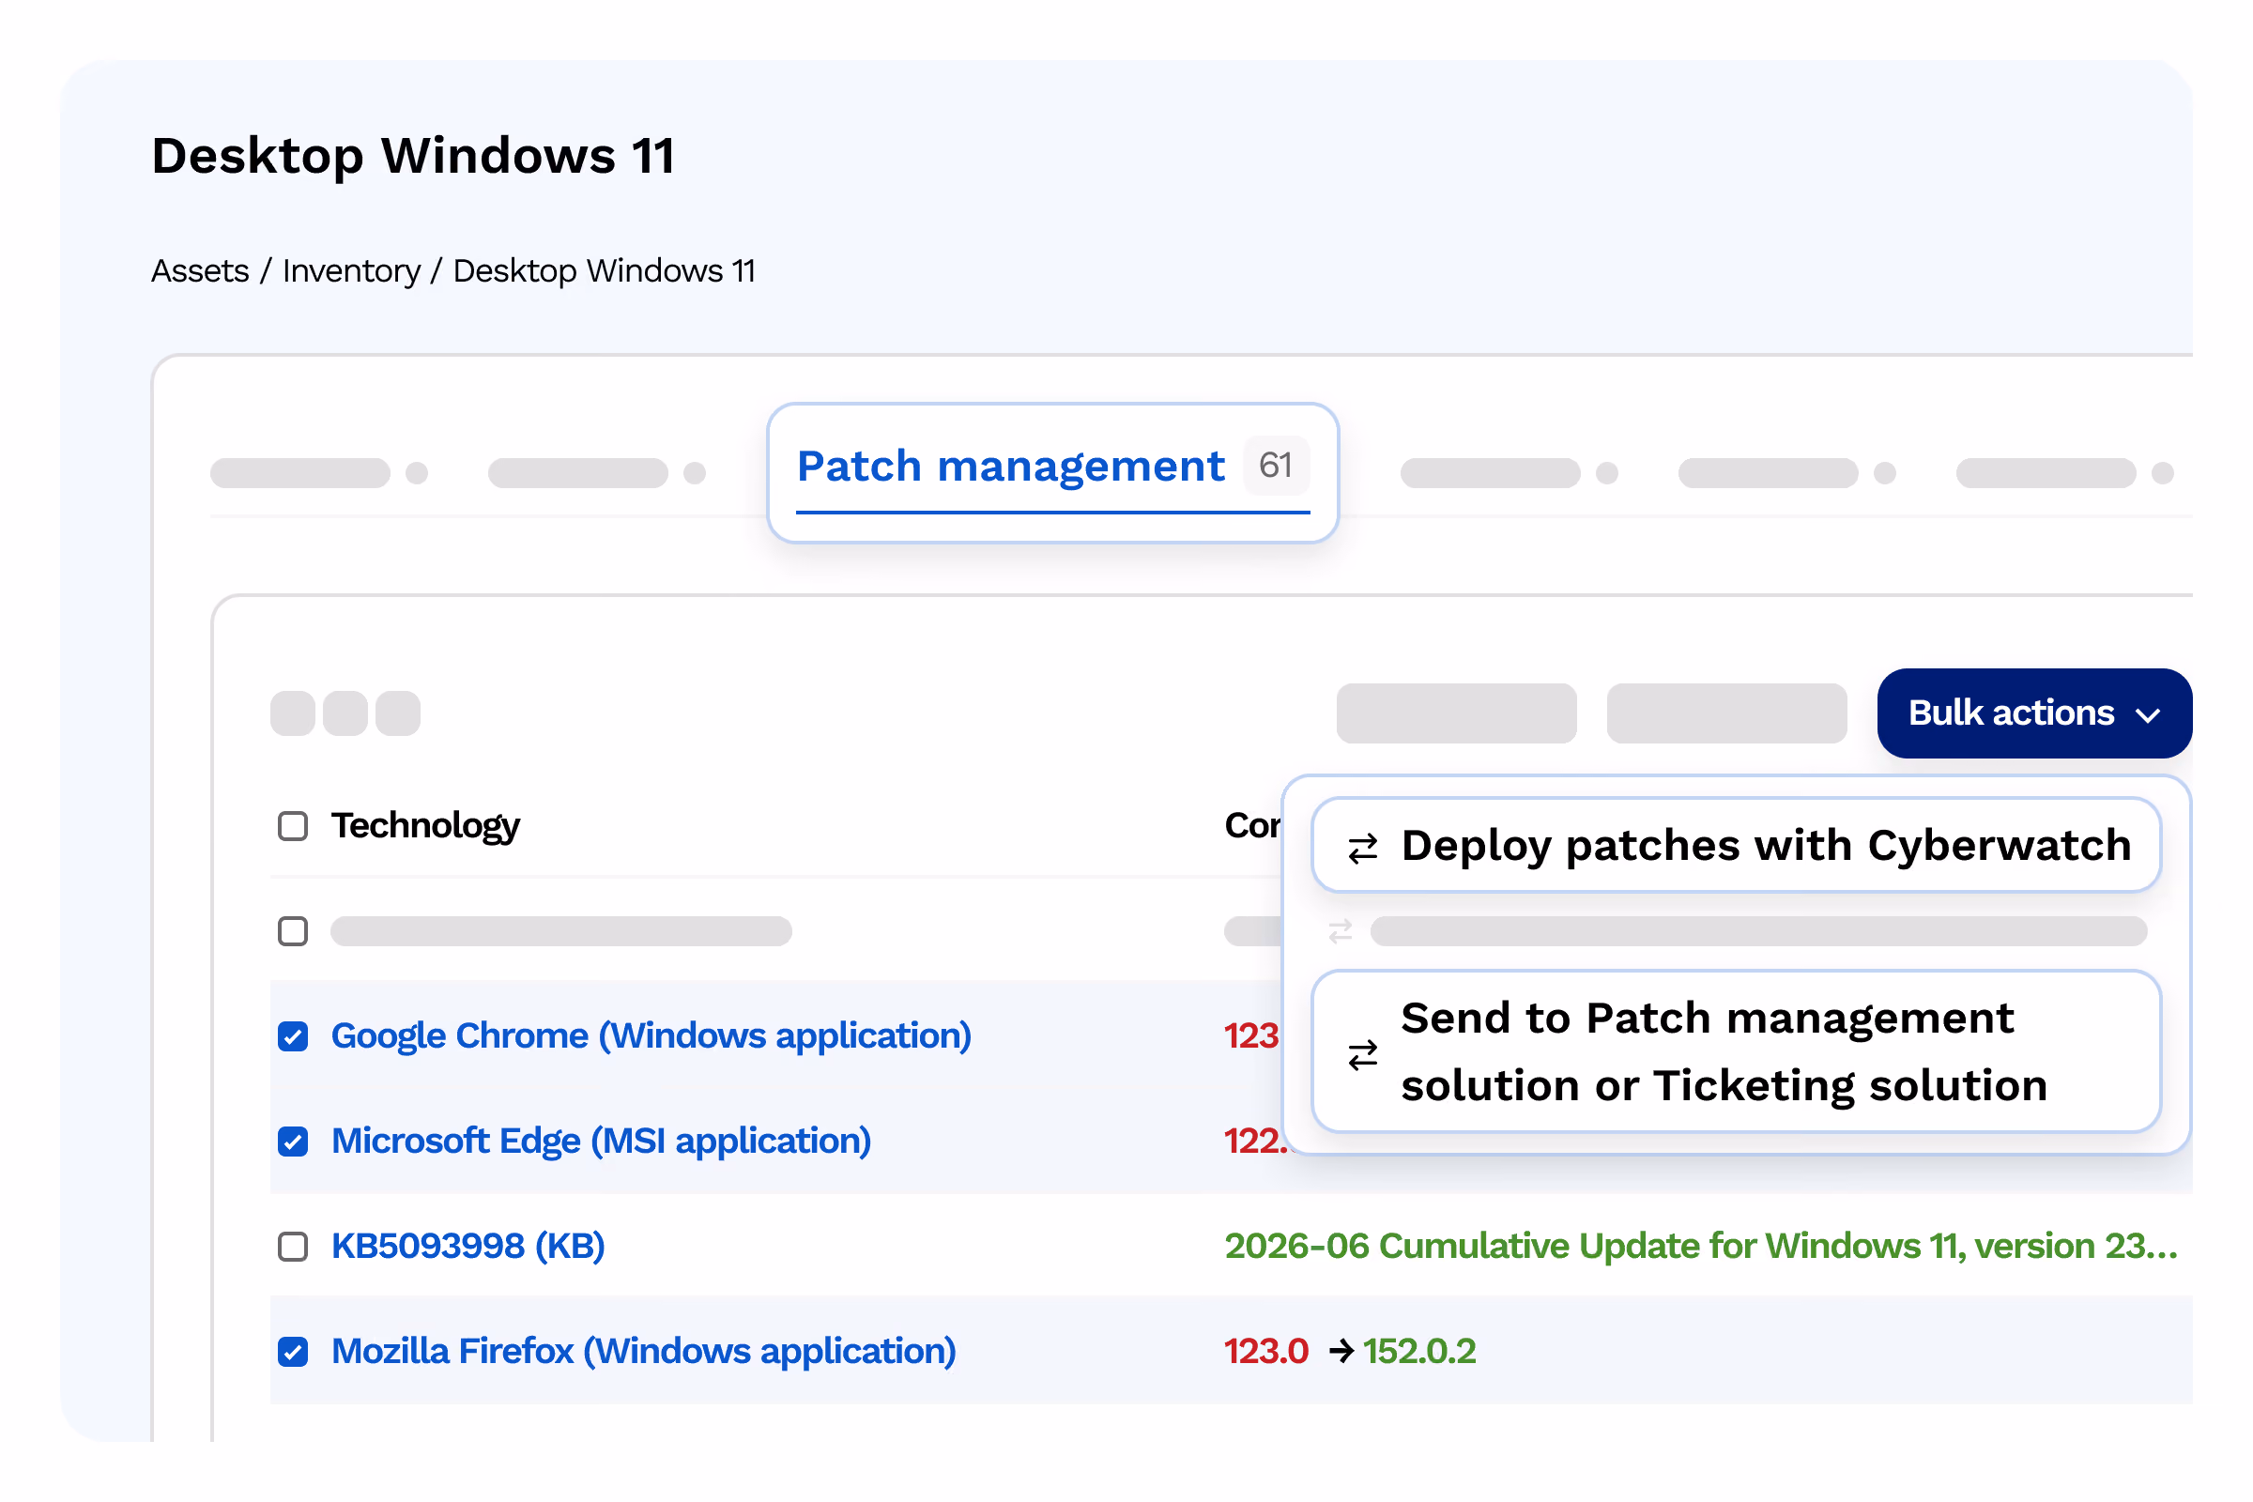Uncheck the Microsoft Edge row checkbox
2253x1502 pixels.
tap(293, 1142)
